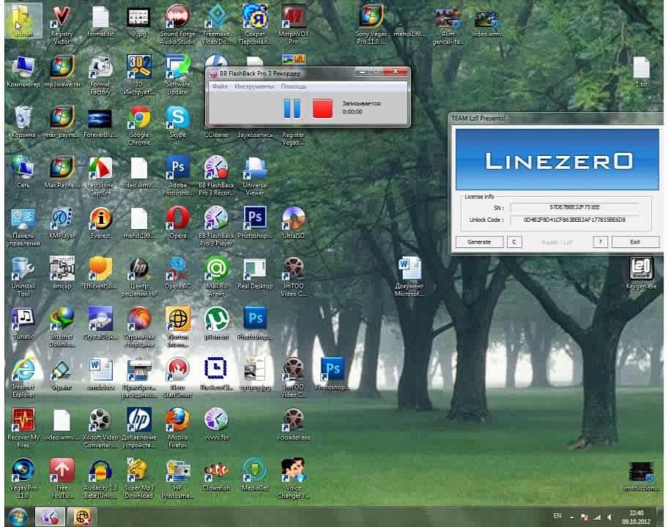This screenshot has height=527, width=668.
Task: Select the Opera browser icon
Action: [178, 223]
